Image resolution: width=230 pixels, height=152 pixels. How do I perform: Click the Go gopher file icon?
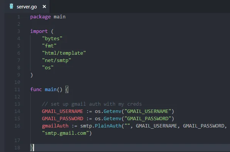click(x=11, y=7)
